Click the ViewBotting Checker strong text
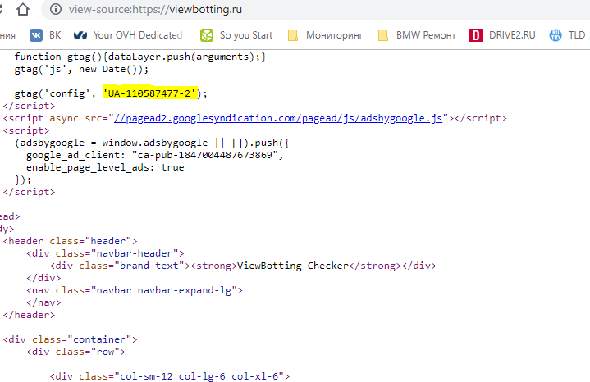This screenshot has width=590, height=382. click(293, 266)
